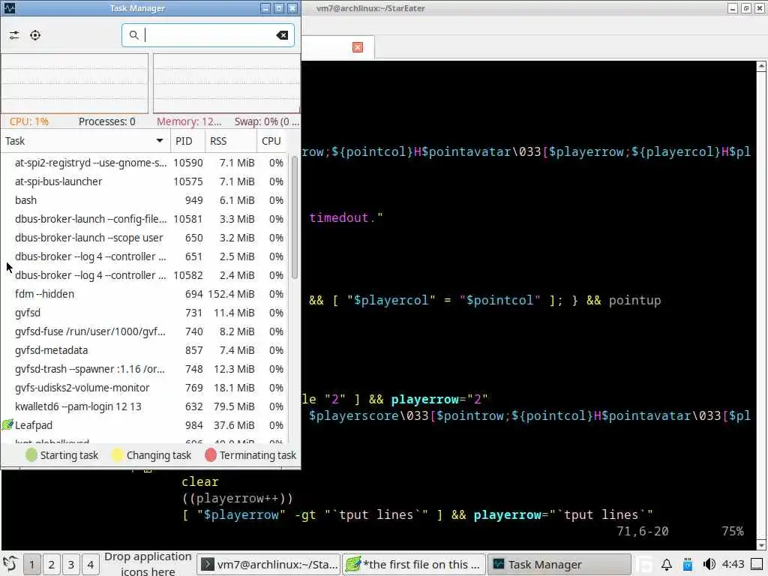Select the gvfsd-fuse process row

[145, 331]
